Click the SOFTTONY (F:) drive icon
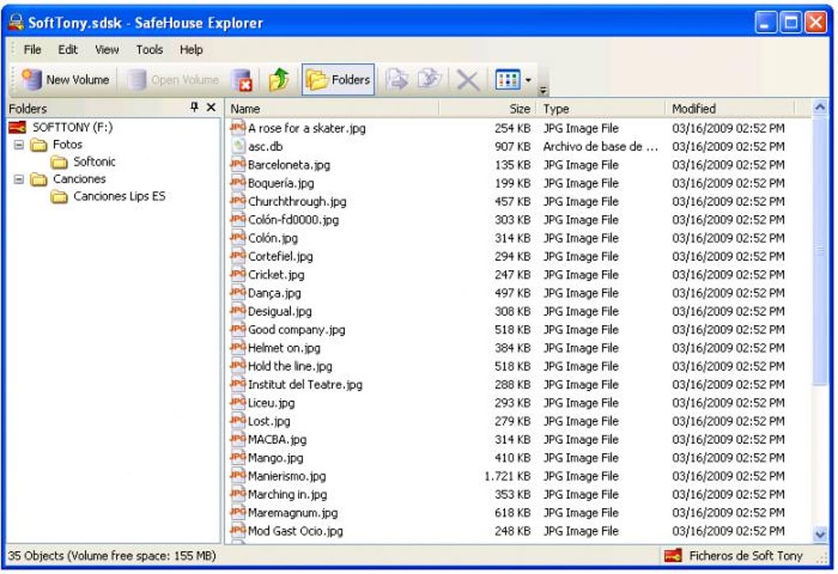838x574 pixels. point(17,127)
